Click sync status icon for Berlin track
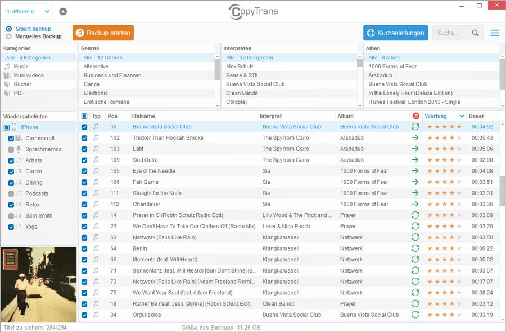Image resolution: width=506 pixels, height=332 pixels. [x=415, y=248]
